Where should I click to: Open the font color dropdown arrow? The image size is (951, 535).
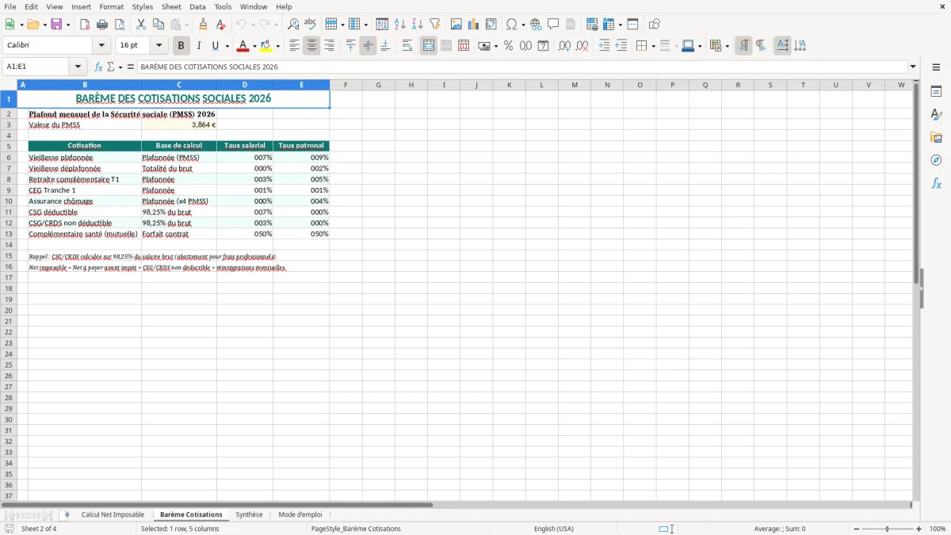tap(254, 46)
